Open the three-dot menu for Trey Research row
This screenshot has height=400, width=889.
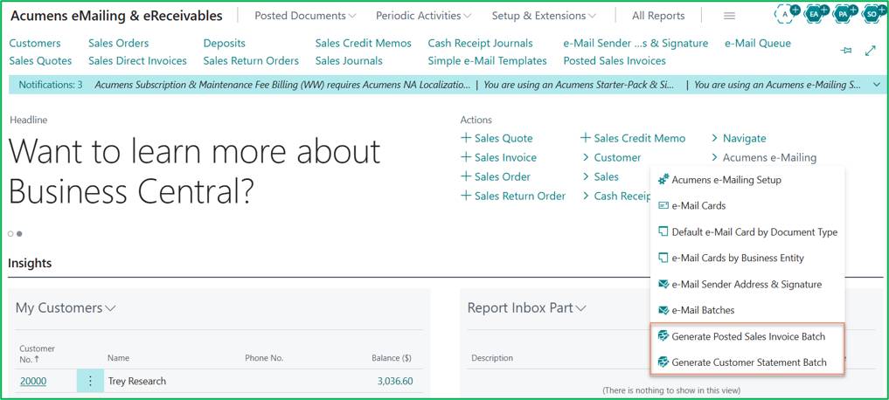[x=90, y=381]
